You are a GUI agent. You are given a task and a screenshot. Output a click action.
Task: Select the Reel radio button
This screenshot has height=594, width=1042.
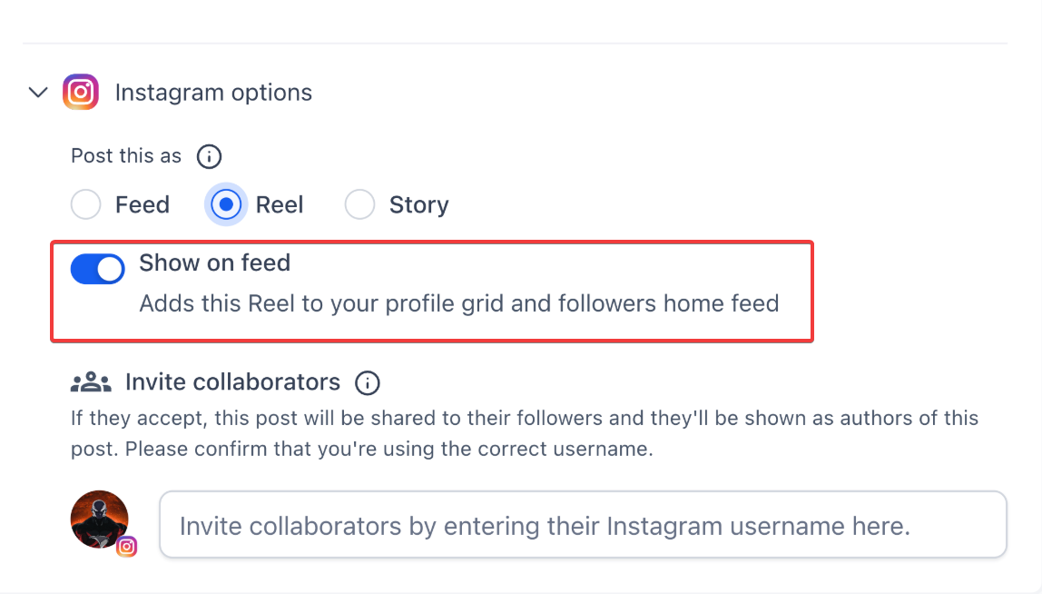226,205
